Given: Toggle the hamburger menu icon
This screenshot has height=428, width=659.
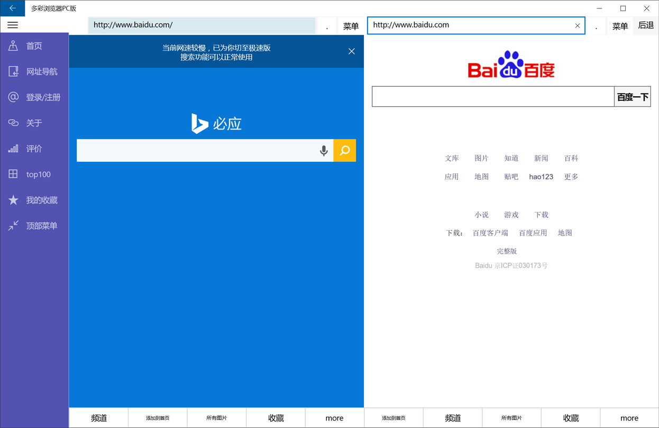Looking at the screenshot, I should 13,25.
